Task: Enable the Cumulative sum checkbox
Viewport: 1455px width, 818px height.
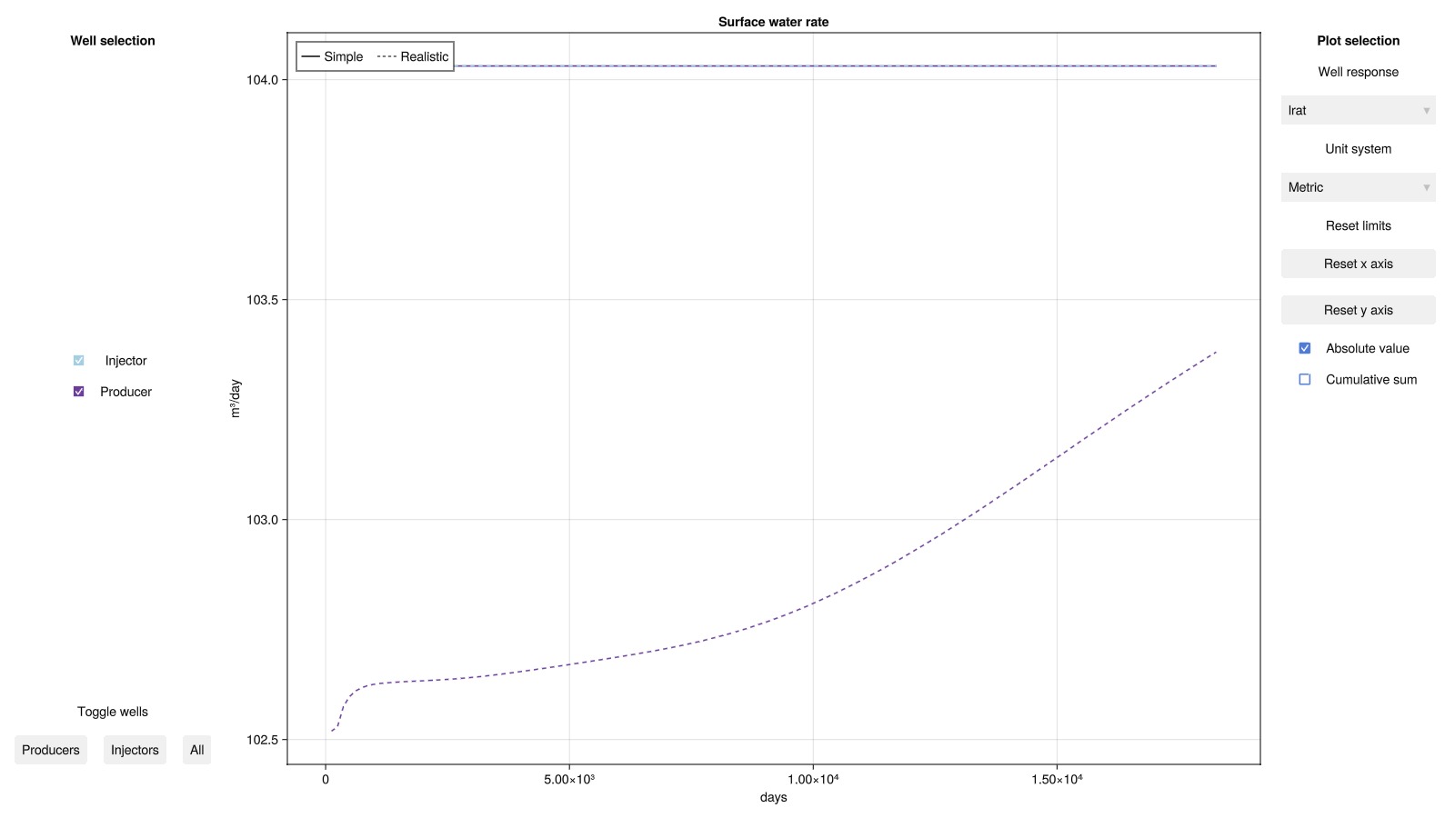Action: click(1305, 380)
